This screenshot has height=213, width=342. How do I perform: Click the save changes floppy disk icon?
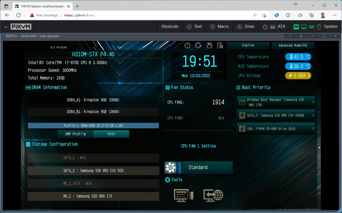[x=209, y=45]
